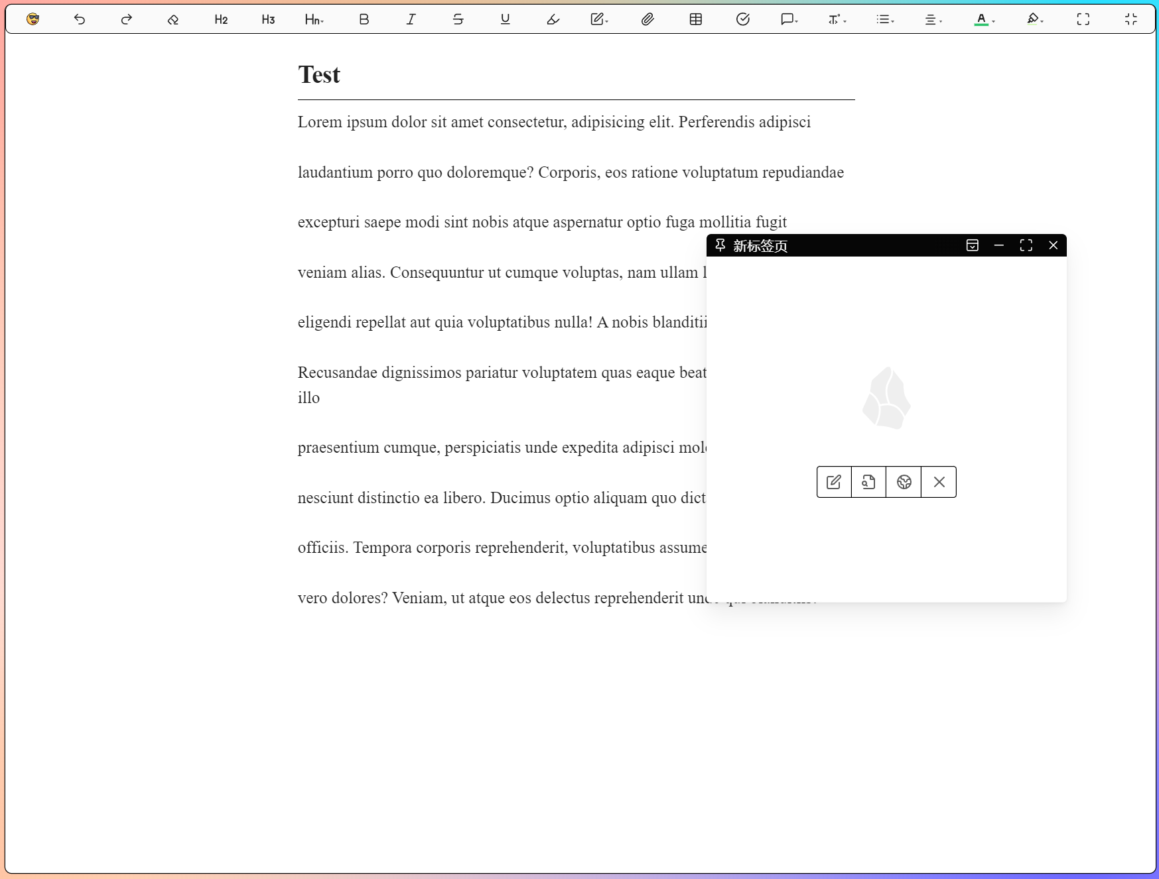
Task: Toggle italic formatting
Action: pos(411,19)
